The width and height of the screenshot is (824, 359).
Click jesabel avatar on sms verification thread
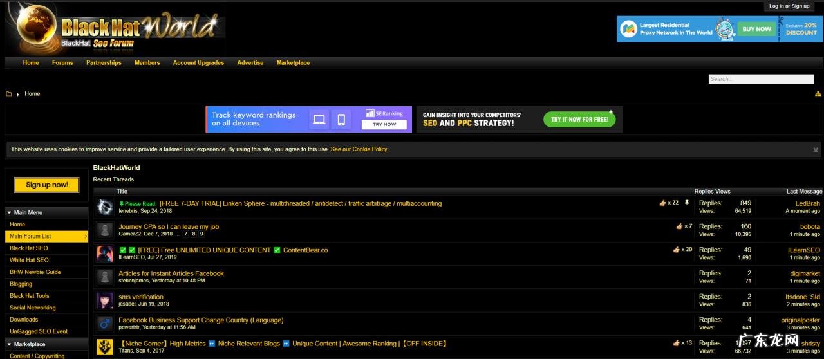coord(105,300)
